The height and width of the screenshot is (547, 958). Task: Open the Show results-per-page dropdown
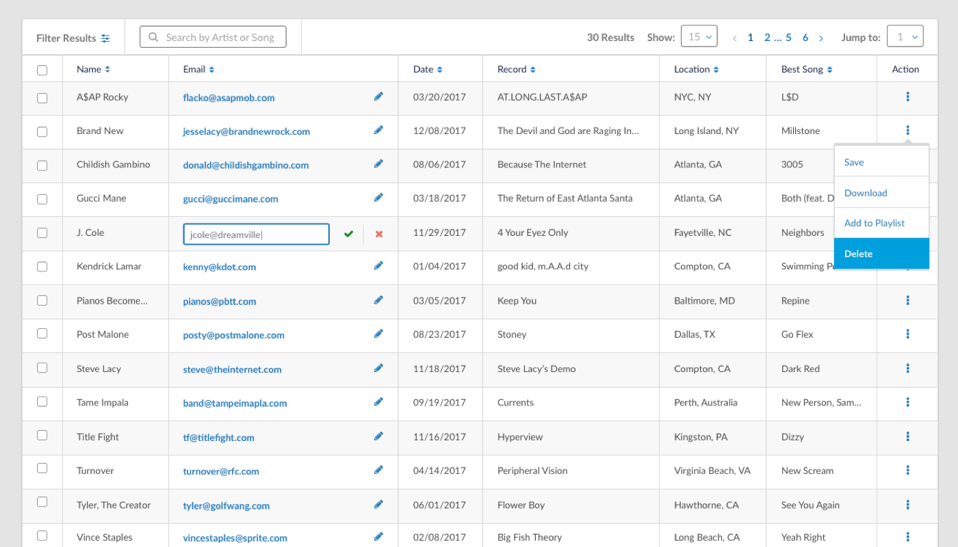[x=699, y=37]
